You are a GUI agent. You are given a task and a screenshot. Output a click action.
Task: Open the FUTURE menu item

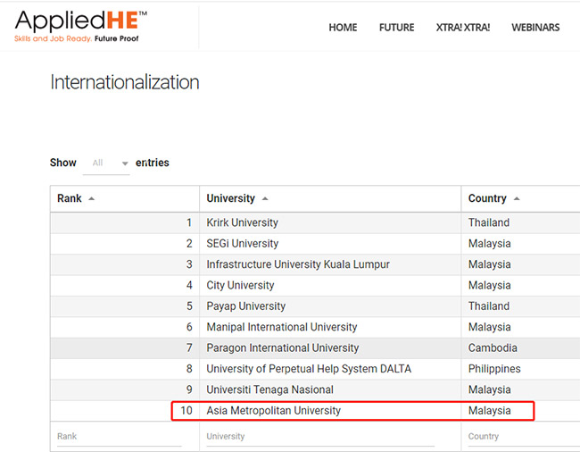[x=396, y=28]
